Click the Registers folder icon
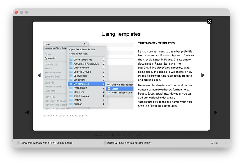Image resolution: width=243 pixels, height=164 pixels. click(x=71, y=92)
